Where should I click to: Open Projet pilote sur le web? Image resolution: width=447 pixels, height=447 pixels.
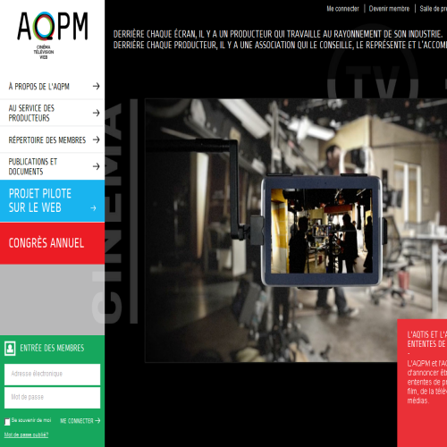coord(52,201)
